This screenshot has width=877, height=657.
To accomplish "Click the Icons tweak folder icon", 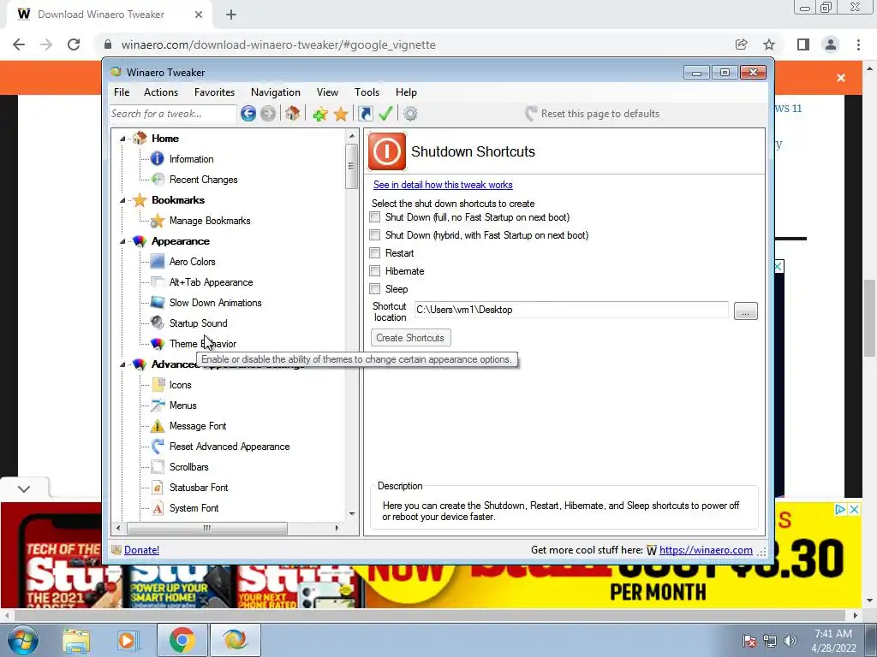I will pos(158,385).
